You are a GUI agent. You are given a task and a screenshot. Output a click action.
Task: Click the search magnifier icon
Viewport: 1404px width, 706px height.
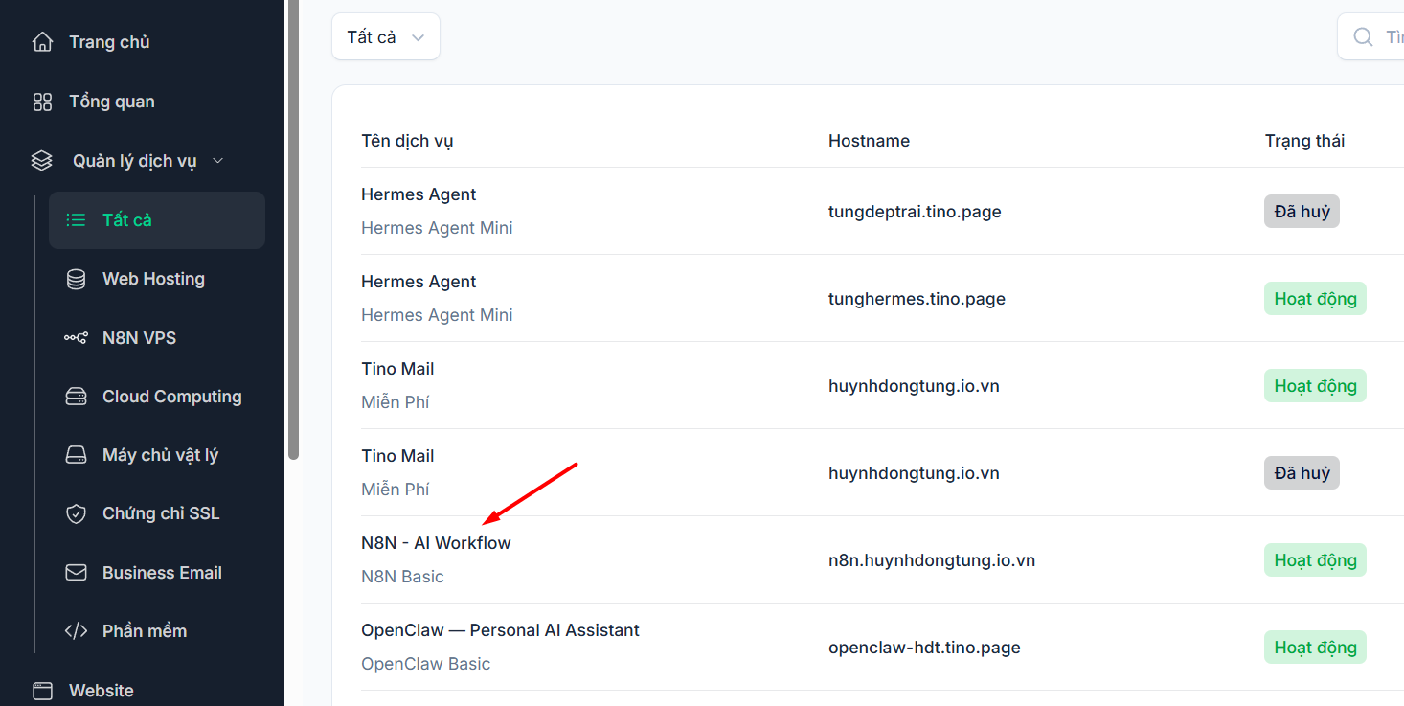[x=1363, y=37]
